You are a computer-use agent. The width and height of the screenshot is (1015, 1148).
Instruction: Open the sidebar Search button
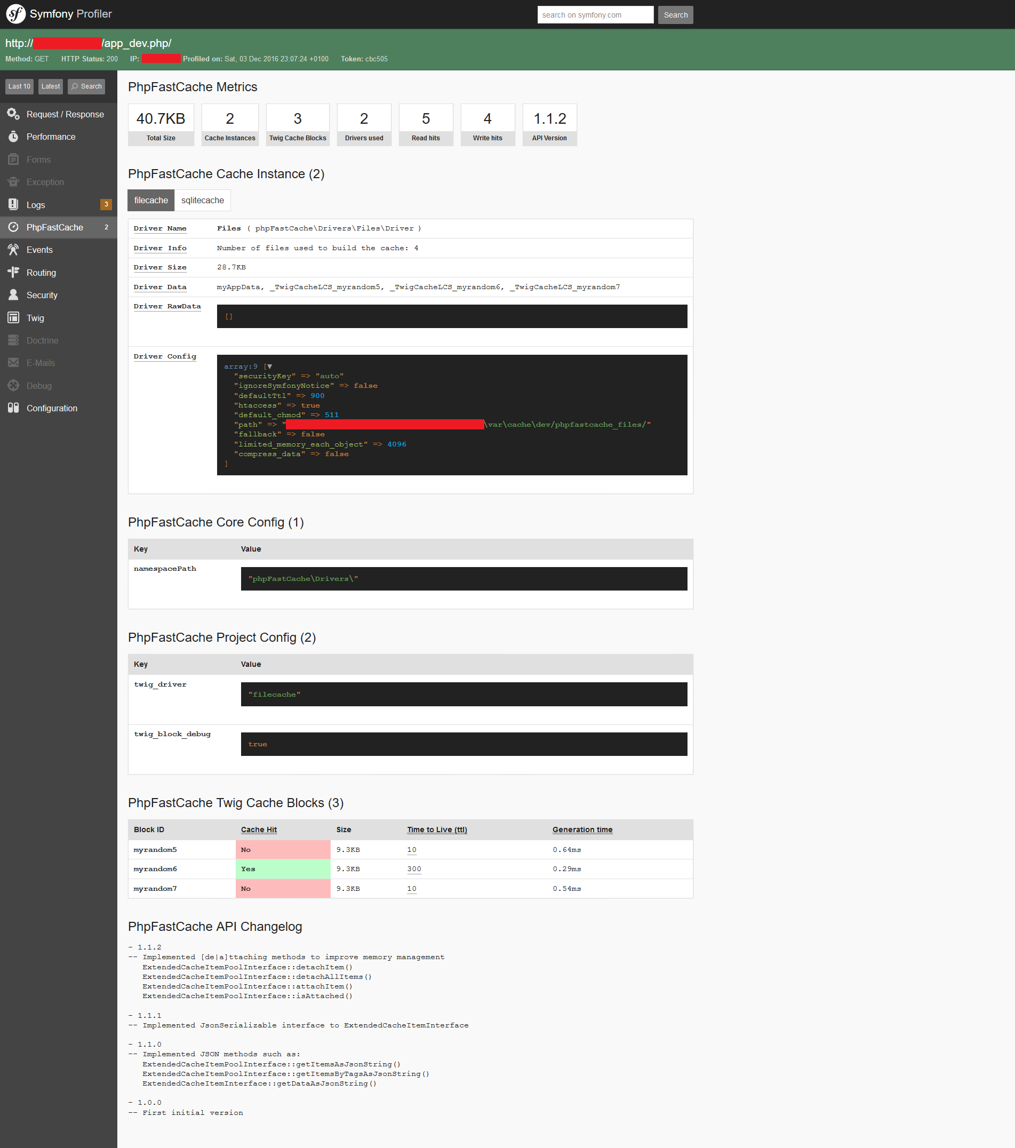tap(86, 86)
